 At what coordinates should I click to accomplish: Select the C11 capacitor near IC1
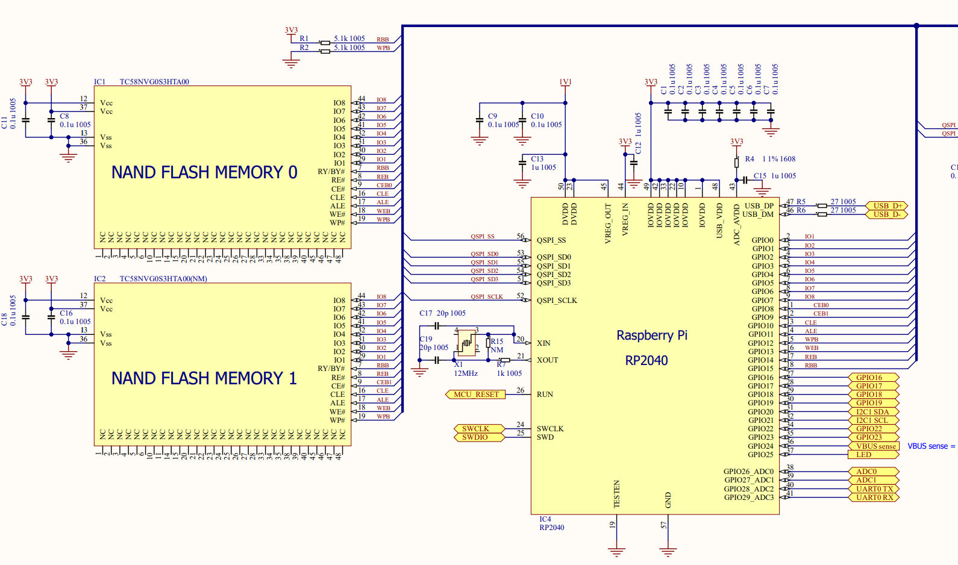[25, 120]
